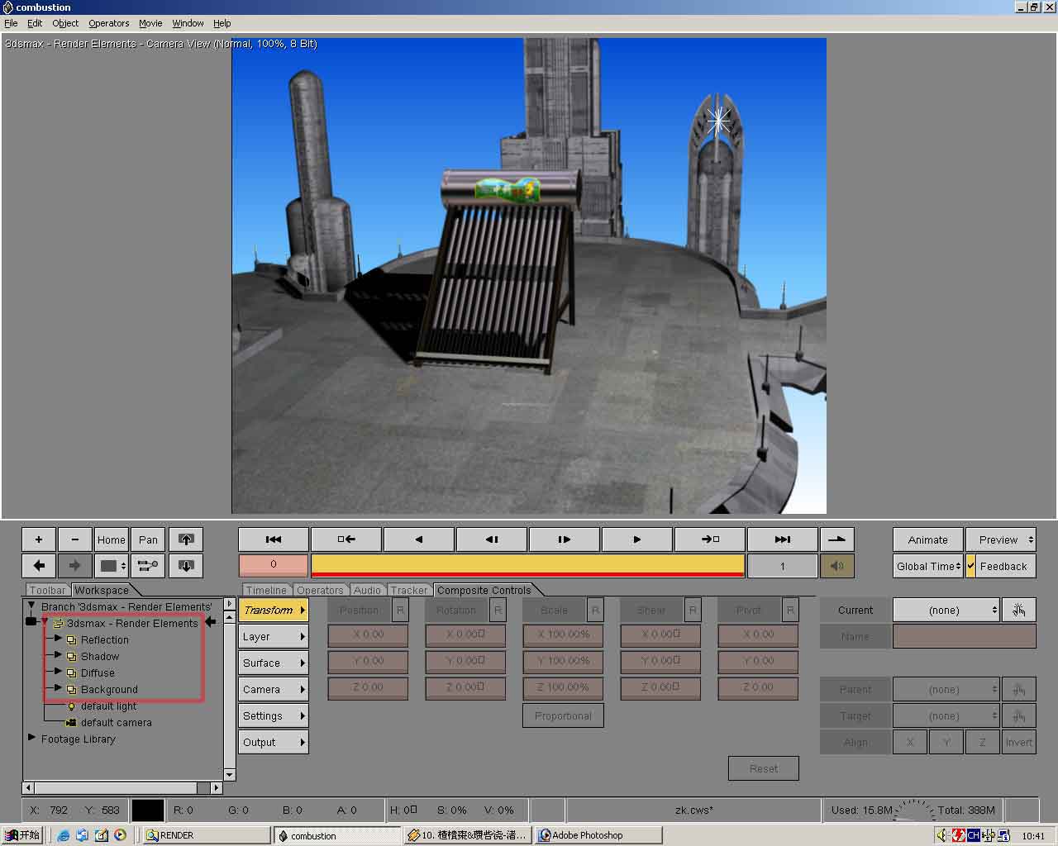1058x846 pixels.
Task: Click the yellow timeline scrub bar
Action: (x=527, y=563)
